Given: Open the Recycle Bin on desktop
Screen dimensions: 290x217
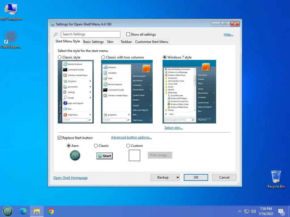Looking at the screenshot, I should tap(276, 179).
